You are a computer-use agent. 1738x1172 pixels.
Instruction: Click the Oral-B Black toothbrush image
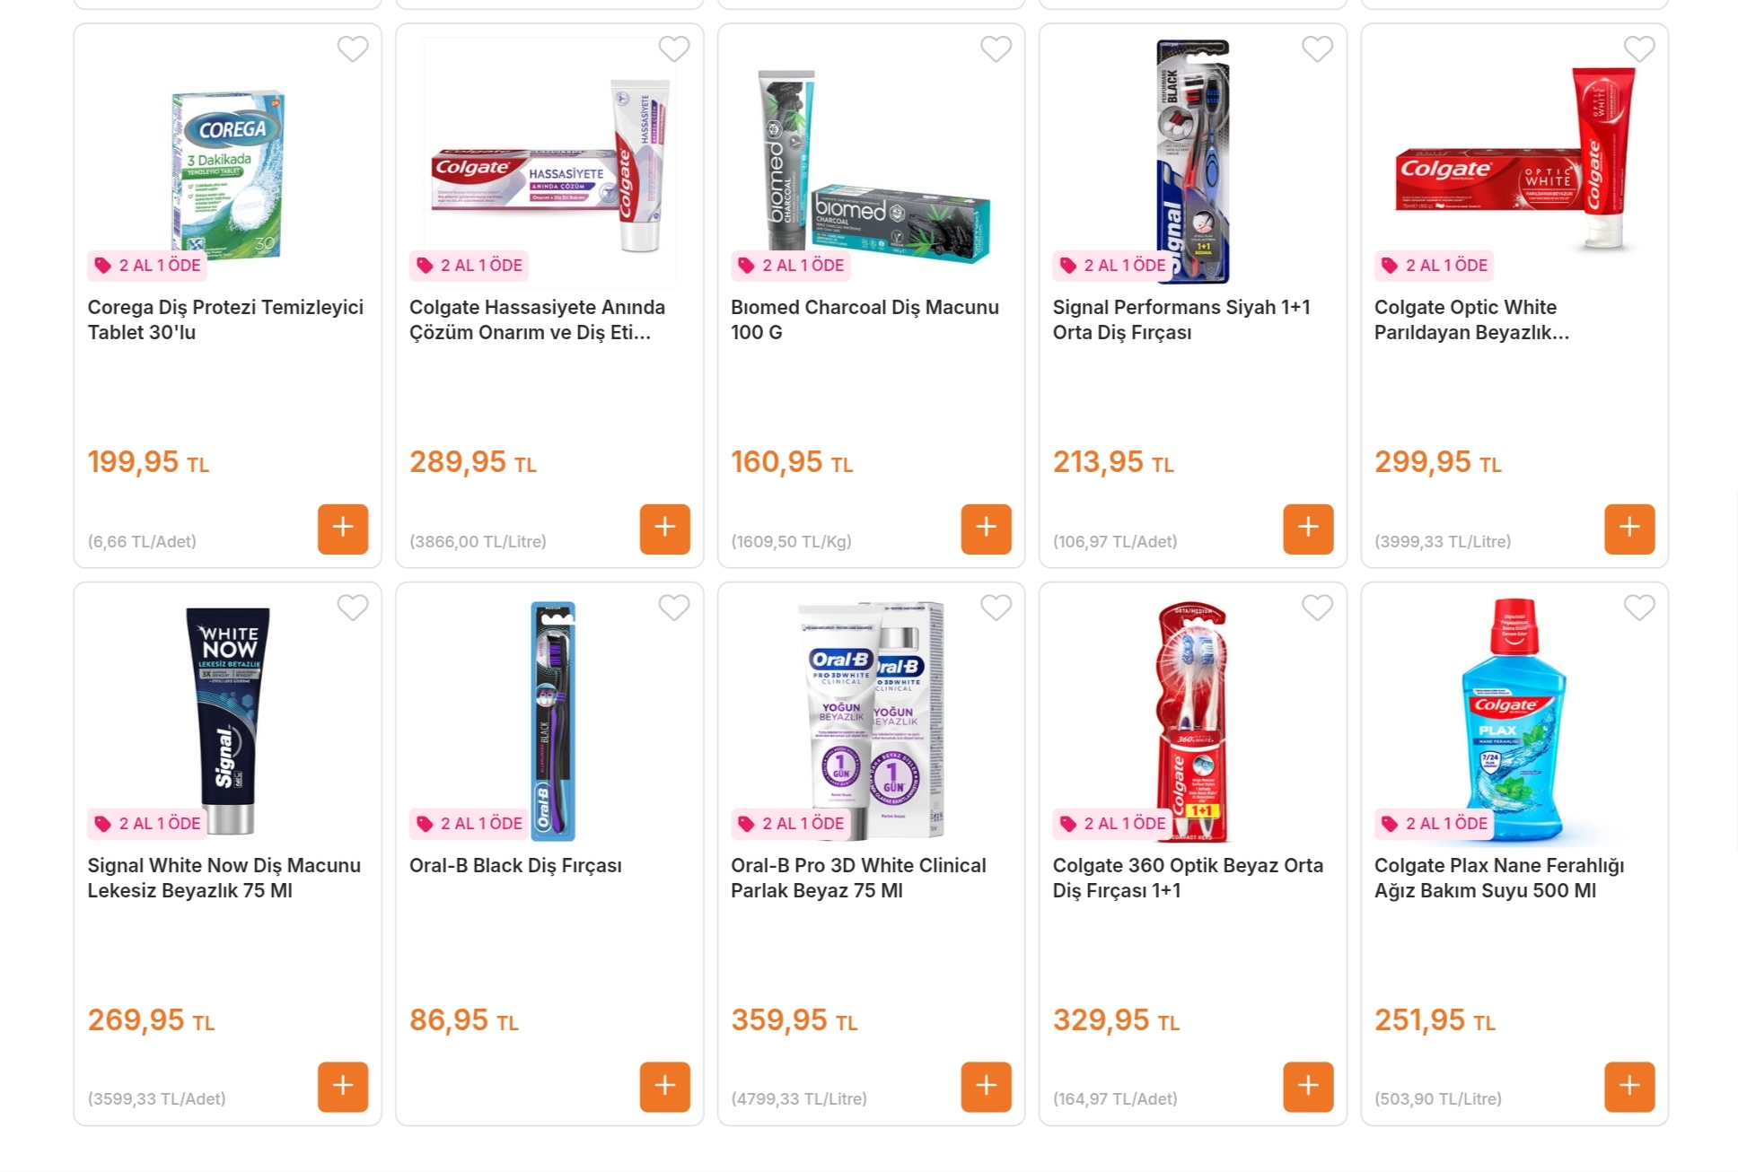click(x=552, y=718)
